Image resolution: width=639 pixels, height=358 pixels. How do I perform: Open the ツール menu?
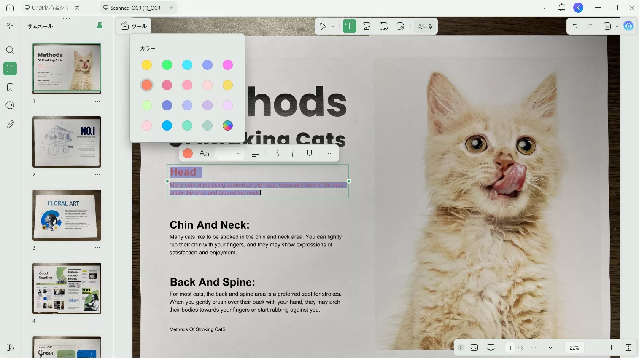click(134, 26)
